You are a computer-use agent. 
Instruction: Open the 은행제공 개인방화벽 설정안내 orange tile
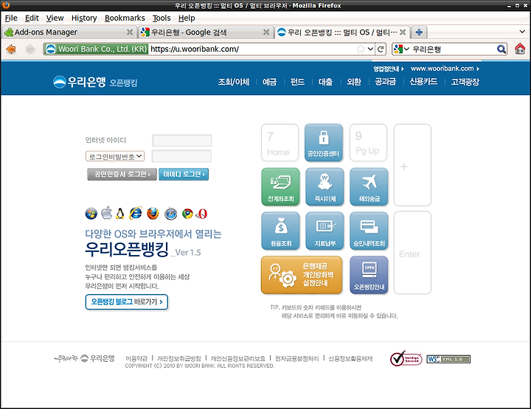302,275
